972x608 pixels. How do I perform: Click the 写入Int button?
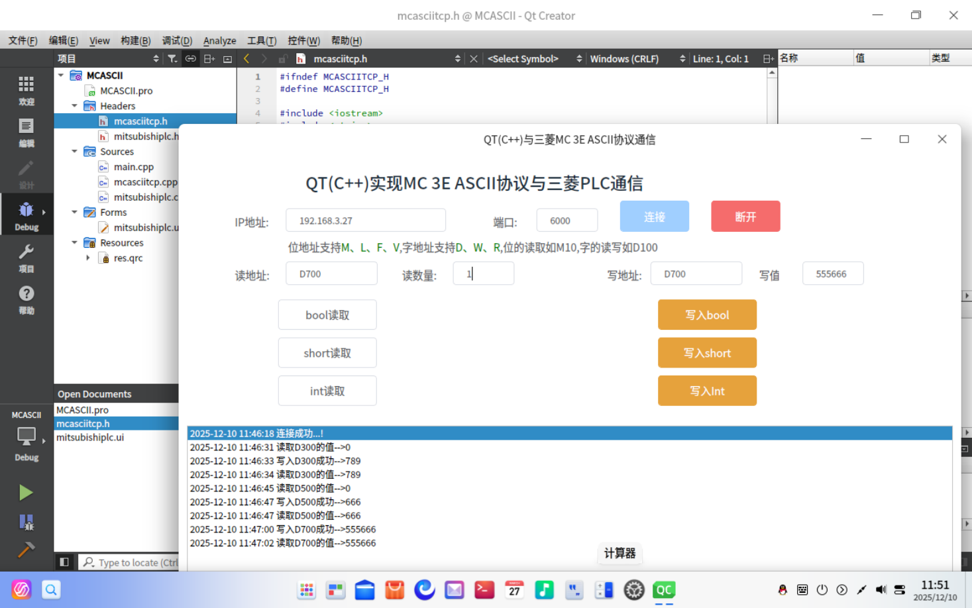707,391
